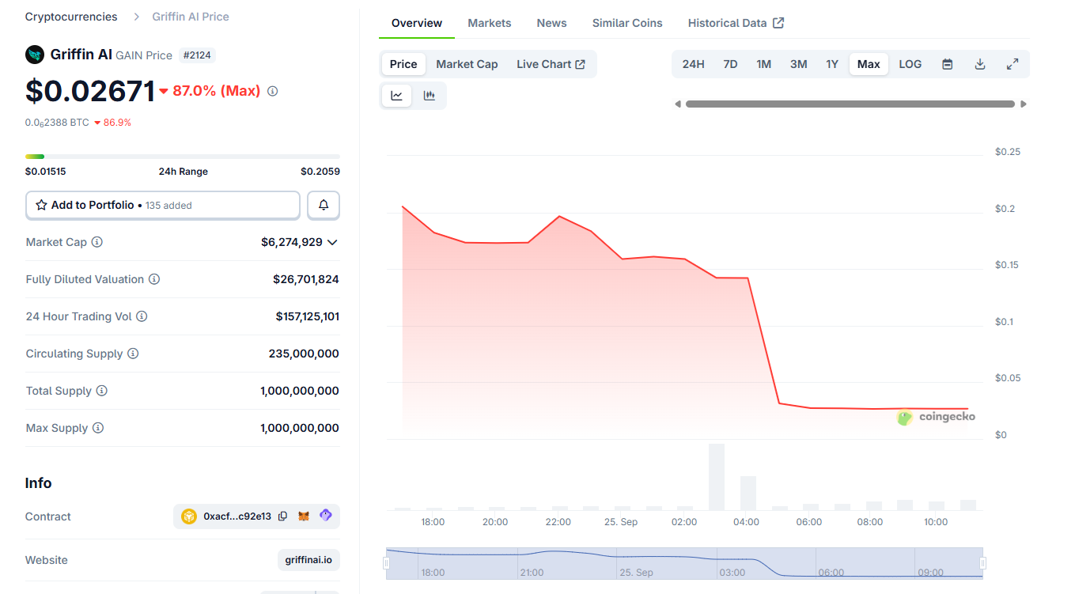Screen dimensions: 1090x594
Task: Click the contract address 0xacf...c92e13
Action: 237,516
